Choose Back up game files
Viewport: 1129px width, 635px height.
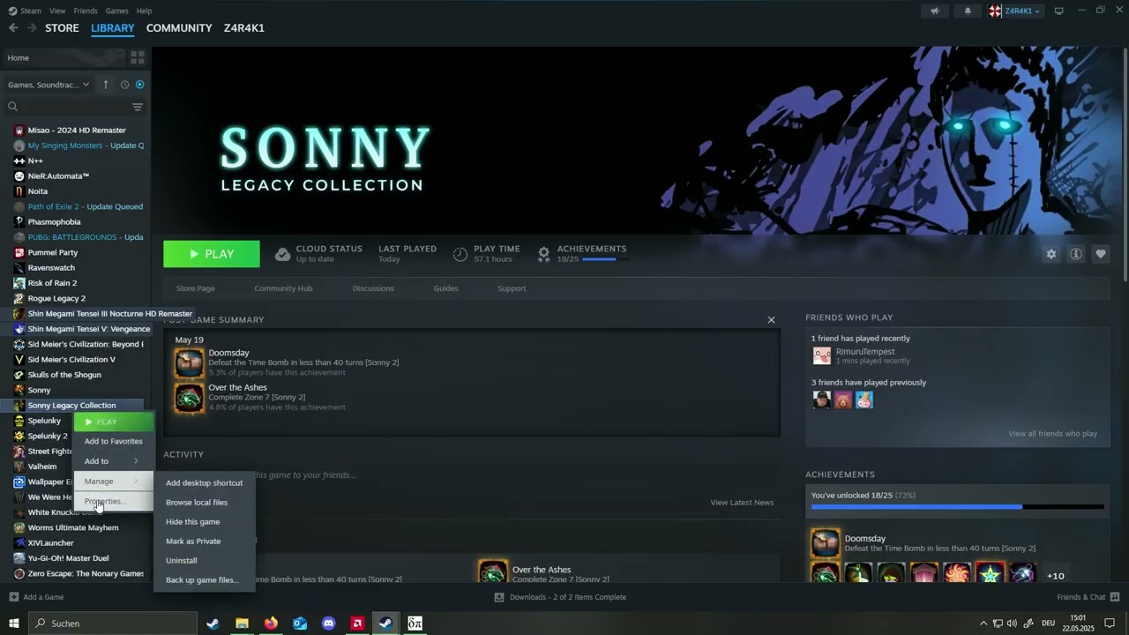202,580
